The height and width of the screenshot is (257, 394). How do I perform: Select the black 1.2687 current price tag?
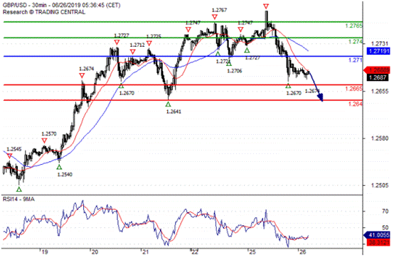click(378, 77)
